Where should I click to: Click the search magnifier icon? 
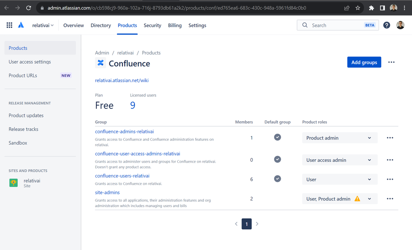305,25
